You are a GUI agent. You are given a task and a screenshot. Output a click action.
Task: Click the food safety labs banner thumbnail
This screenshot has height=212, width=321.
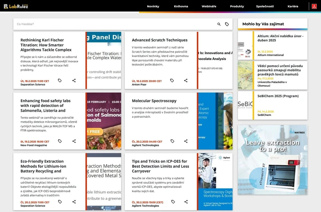pyautogui.click(x=104, y=121)
